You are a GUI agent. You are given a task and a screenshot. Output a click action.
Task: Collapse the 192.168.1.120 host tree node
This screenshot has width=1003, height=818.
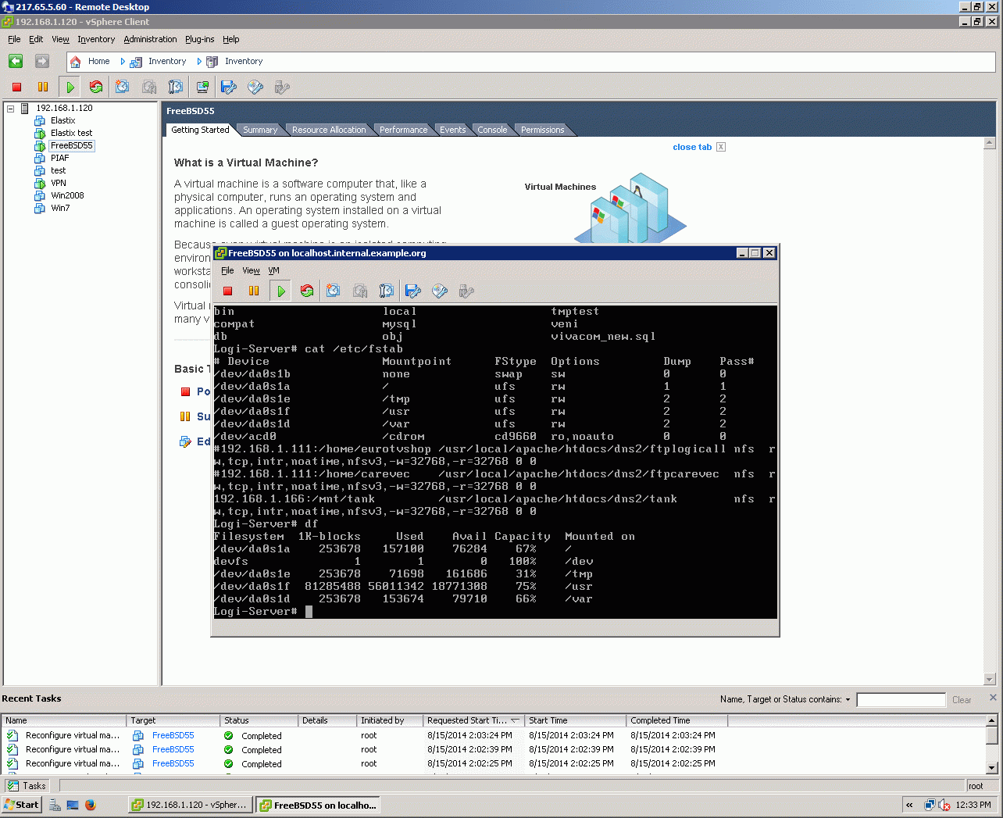click(11, 109)
